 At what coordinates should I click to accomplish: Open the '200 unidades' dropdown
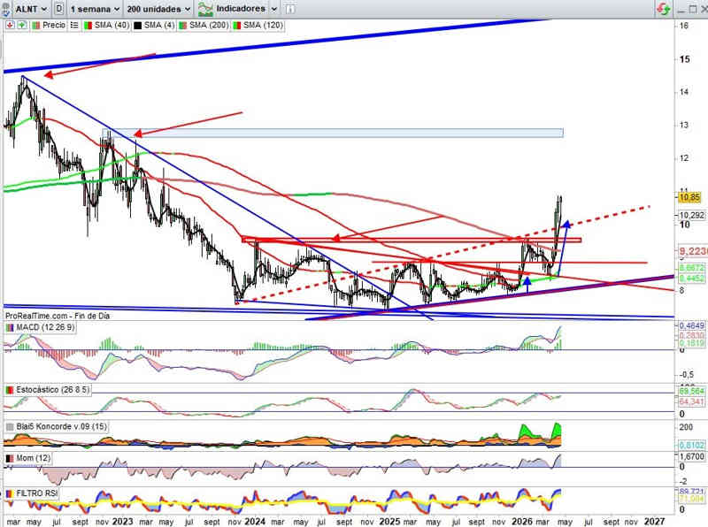tap(159, 8)
